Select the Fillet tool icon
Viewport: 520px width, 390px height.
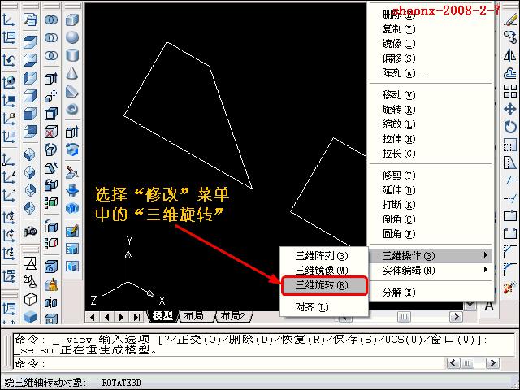point(510,270)
